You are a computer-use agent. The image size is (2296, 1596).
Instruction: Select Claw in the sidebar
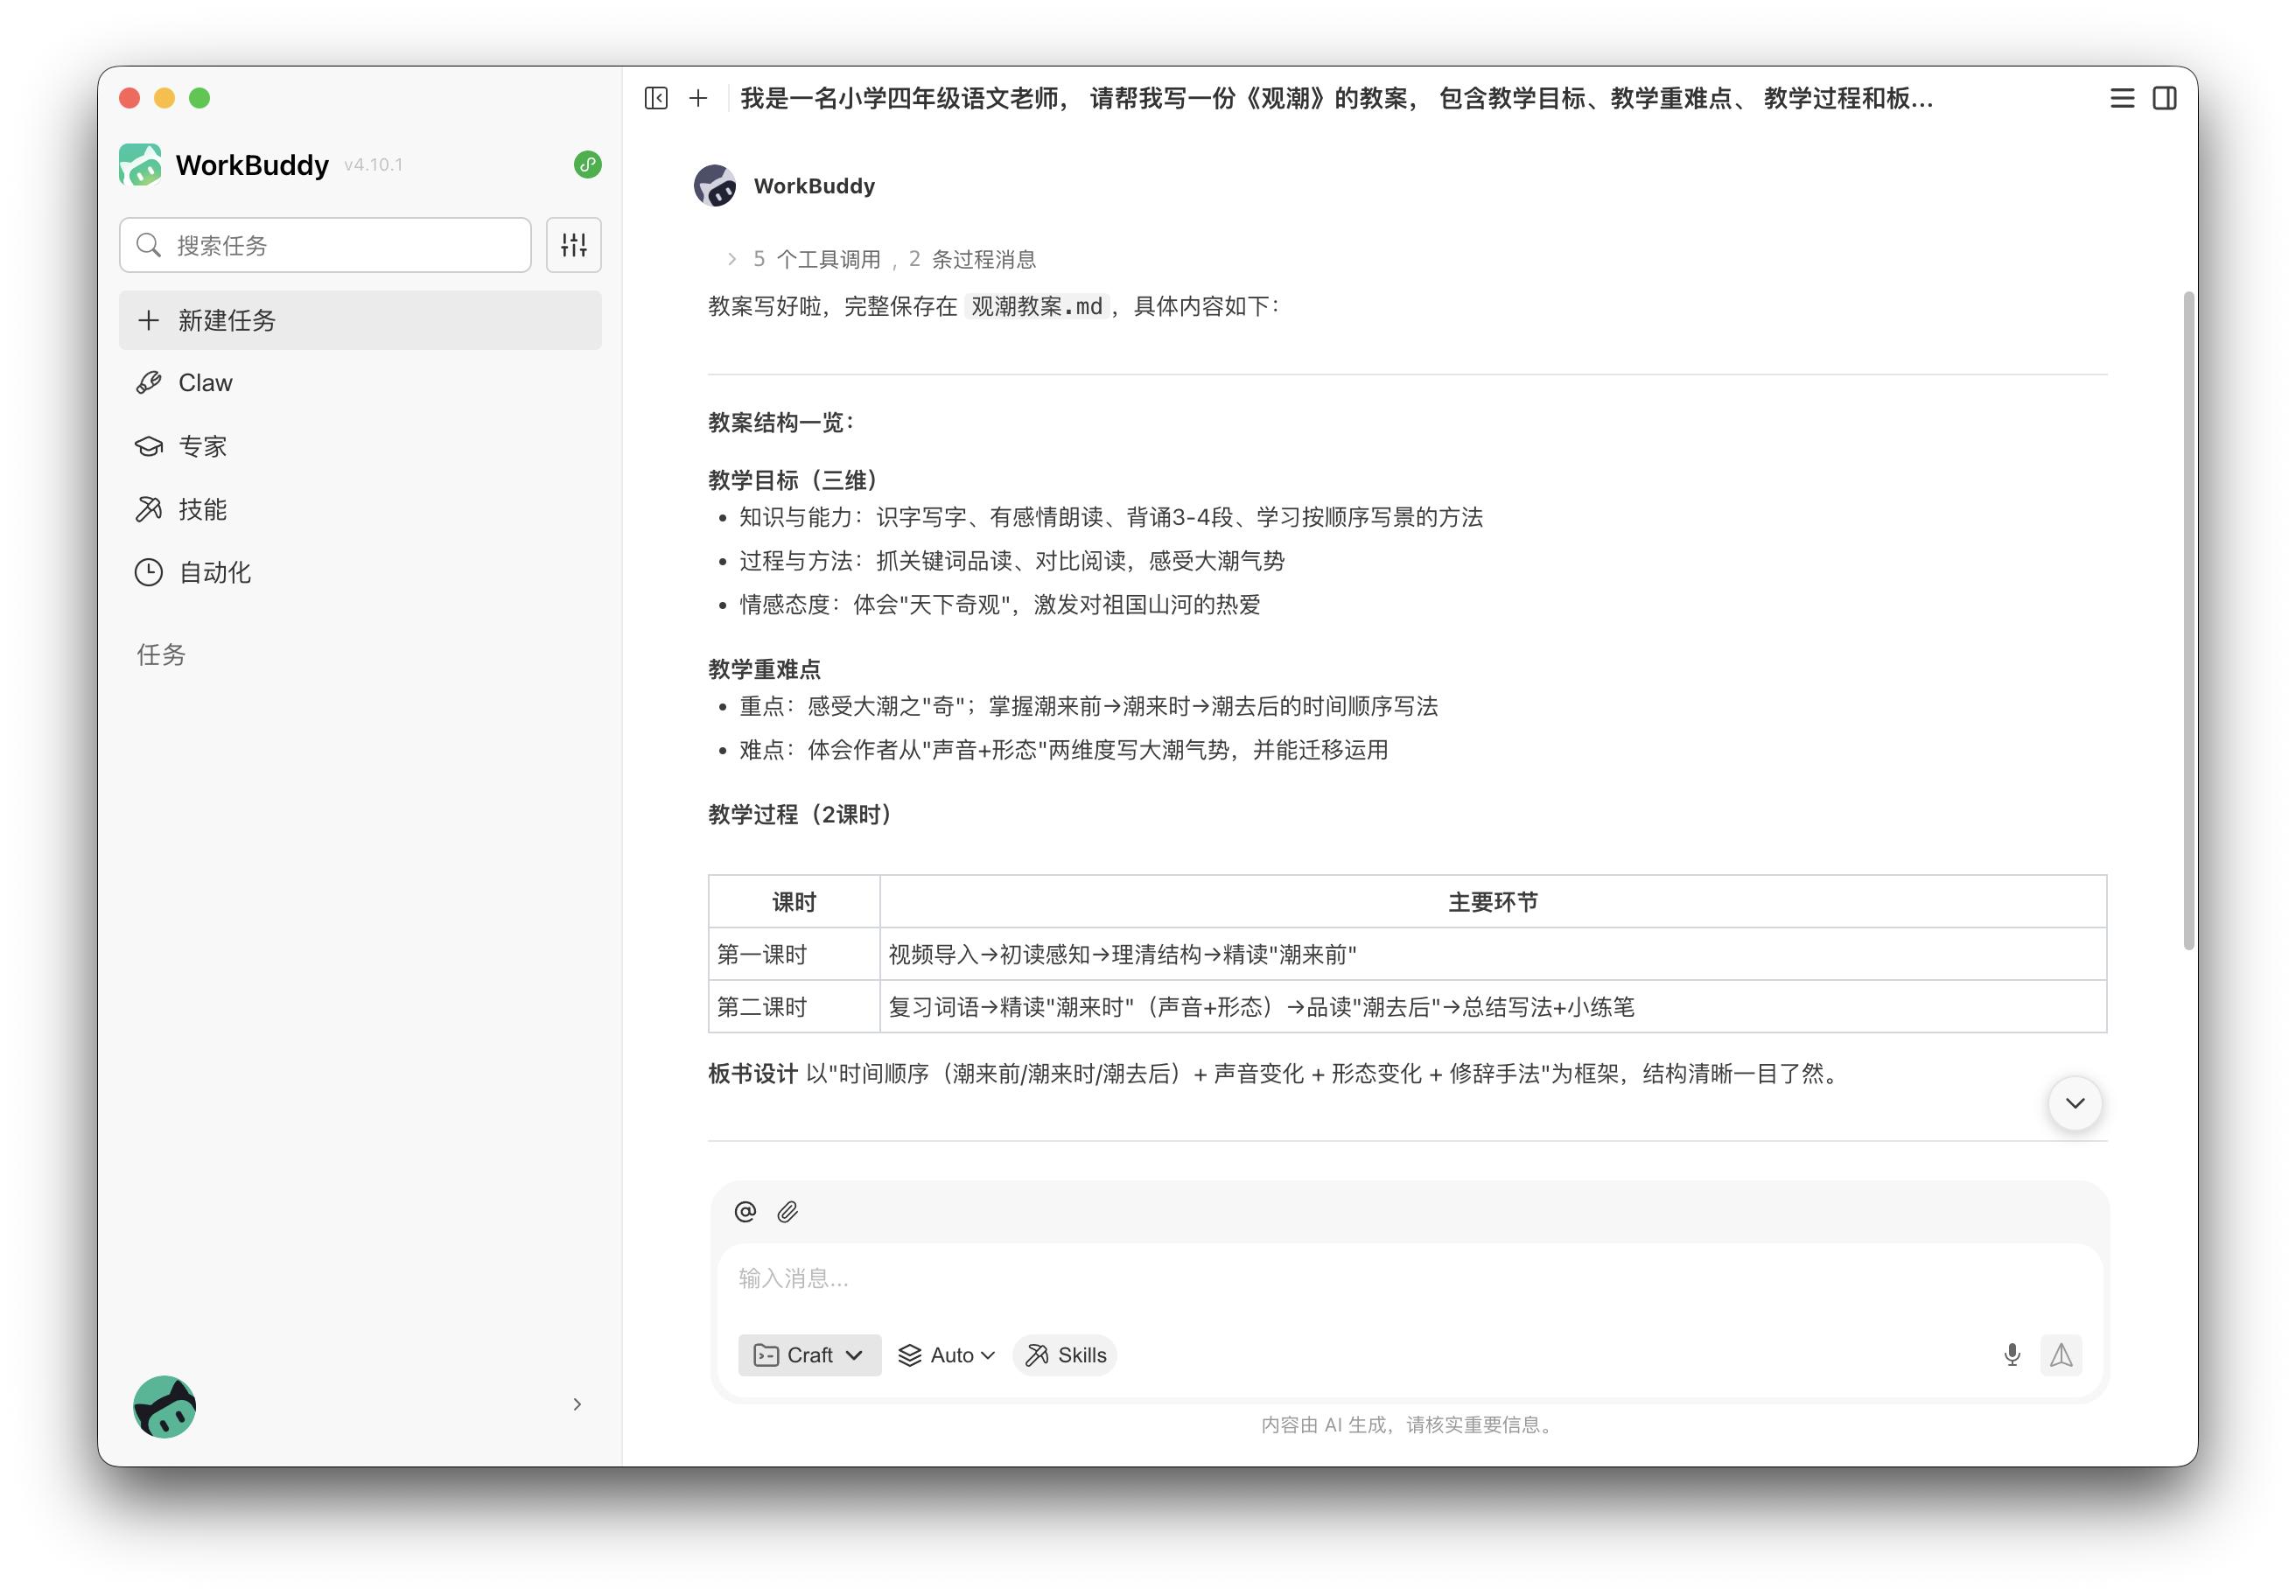point(203,382)
